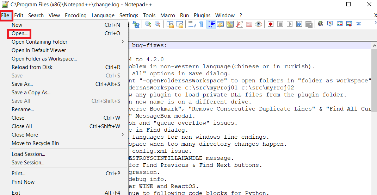Click the Zoom In magnifier icon
Screen dimensions: 377x195
point(148,24)
